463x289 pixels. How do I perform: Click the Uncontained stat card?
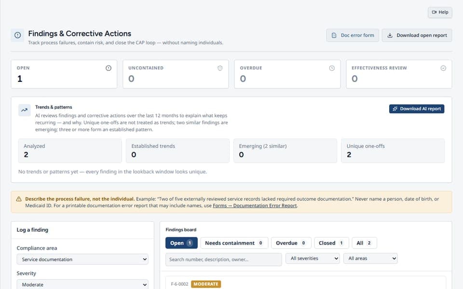click(176, 74)
